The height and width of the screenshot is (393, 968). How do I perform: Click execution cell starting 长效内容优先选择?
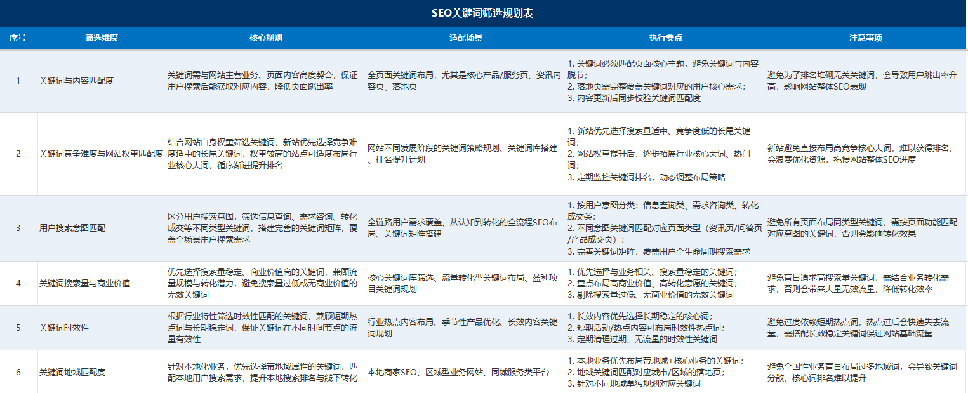[x=666, y=328]
